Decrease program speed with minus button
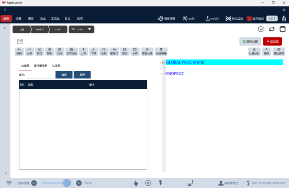Viewport: 289px width, 188px height. [34, 183]
